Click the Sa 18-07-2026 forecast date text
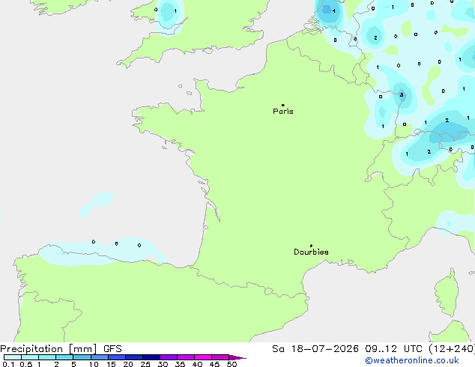Image resolution: width=475 pixels, height=367 pixels. [315, 349]
